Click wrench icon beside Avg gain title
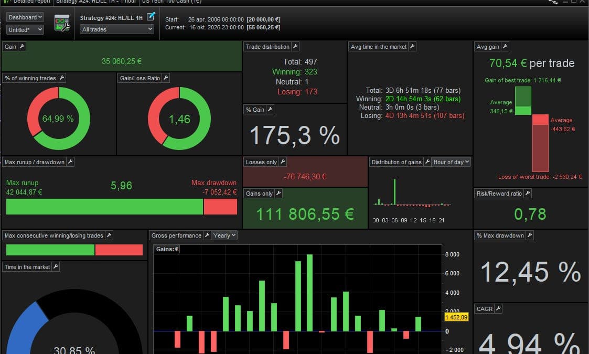 pos(505,47)
